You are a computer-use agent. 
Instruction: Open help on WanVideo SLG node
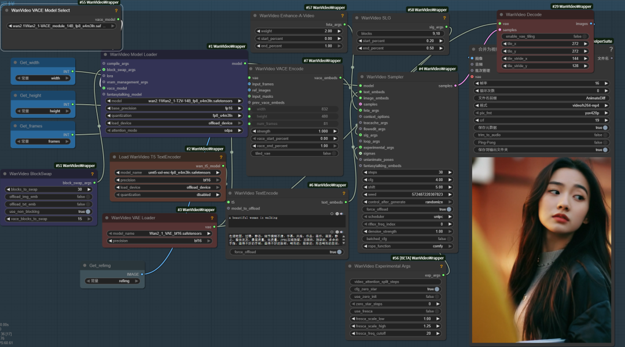(x=444, y=18)
